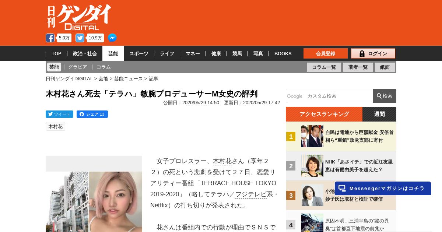Image resolution: width=442 pixels, height=232 pixels.
Task: Click thumbnail of ranking 1 article
Action: click(312, 136)
